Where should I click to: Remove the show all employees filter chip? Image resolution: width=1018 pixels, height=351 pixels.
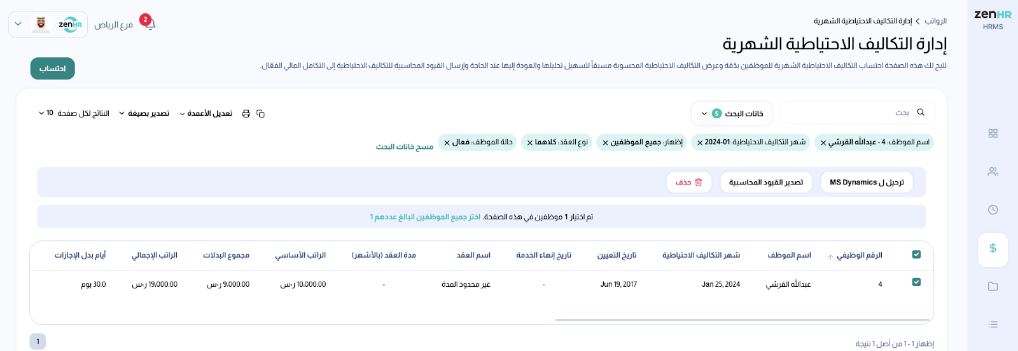tap(605, 142)
